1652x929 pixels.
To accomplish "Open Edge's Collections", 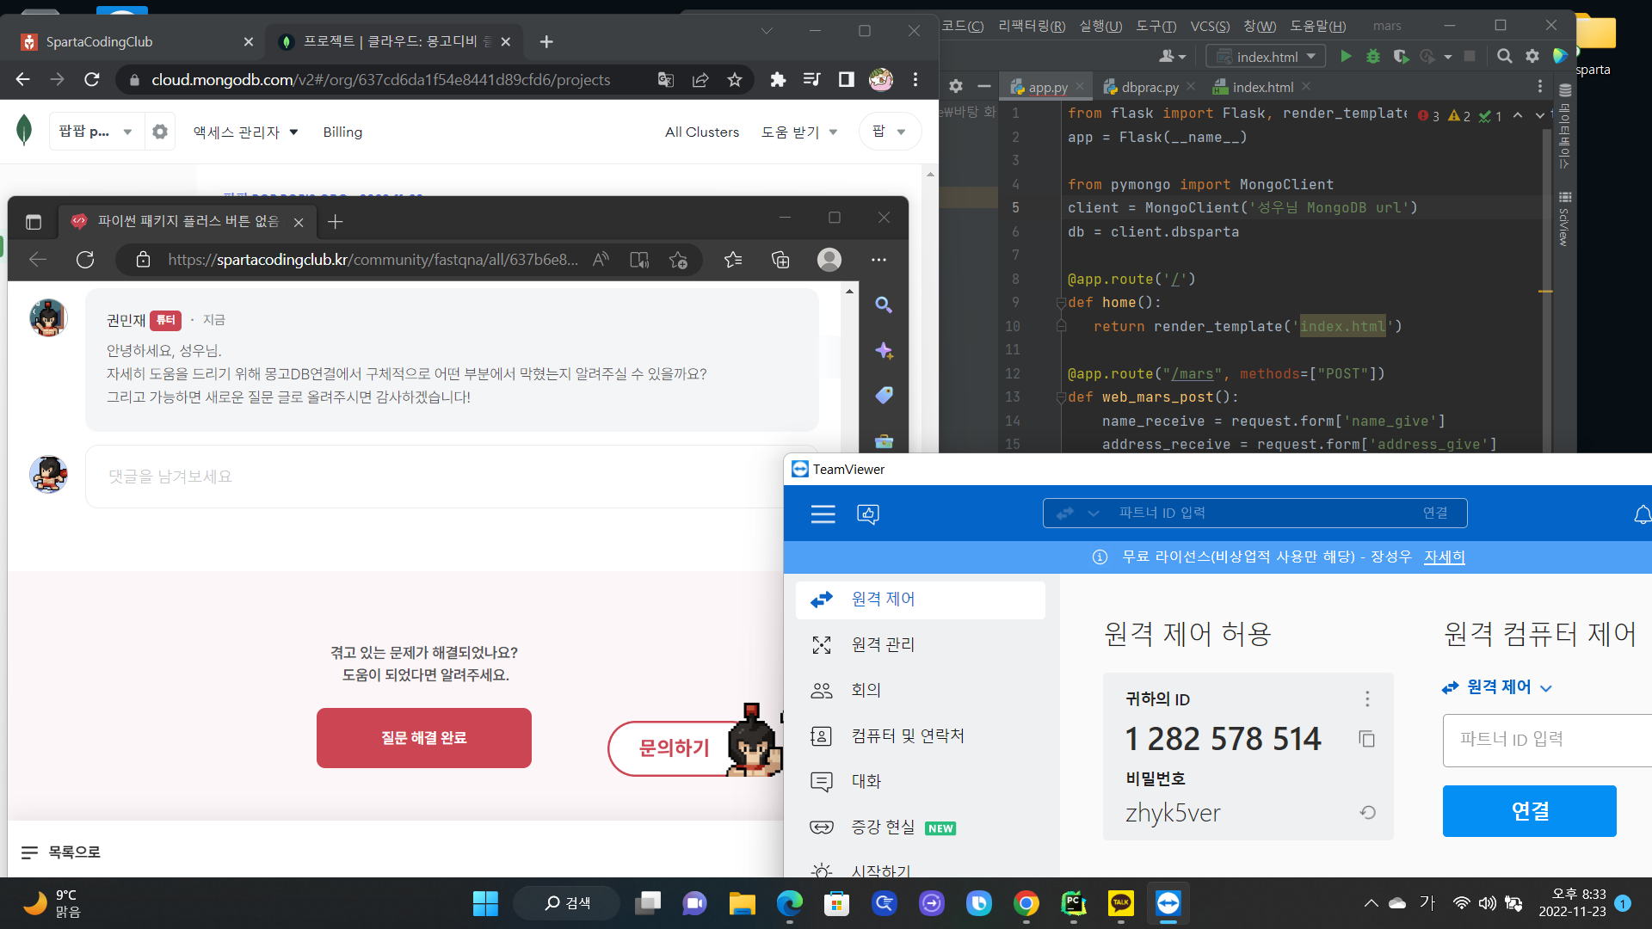I will pyautogui.click(x=780, y=260).
